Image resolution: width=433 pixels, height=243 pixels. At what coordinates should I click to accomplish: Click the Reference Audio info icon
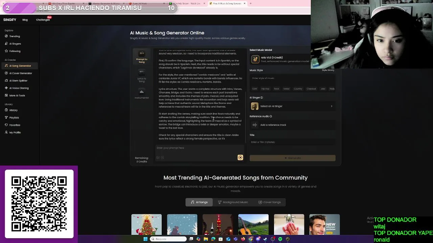point(271,116)
